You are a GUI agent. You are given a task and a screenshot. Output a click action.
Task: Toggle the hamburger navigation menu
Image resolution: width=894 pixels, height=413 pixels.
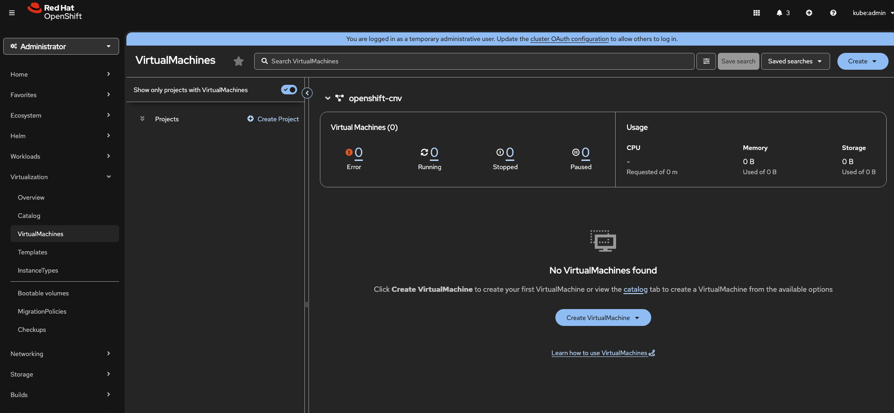tap(12, 13)
